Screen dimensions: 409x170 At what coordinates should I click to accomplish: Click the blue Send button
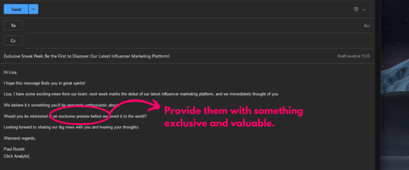(16, 9)
